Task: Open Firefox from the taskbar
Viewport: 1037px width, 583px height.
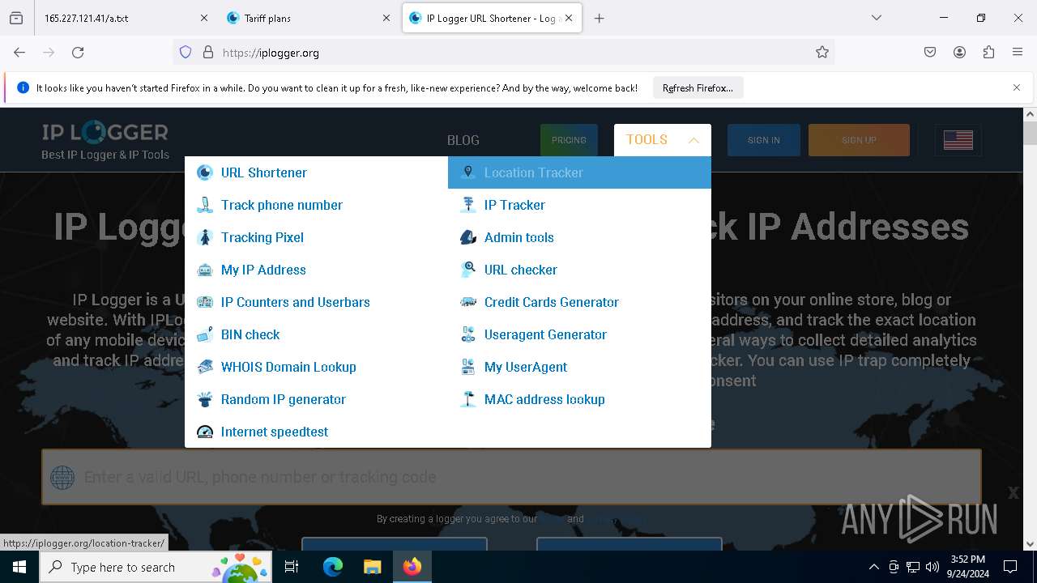Action: pos(412,567)
